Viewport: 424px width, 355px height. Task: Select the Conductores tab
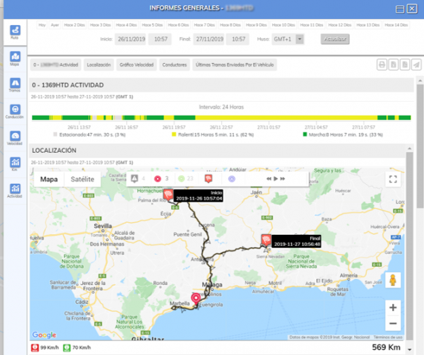[x=174, y=65]
